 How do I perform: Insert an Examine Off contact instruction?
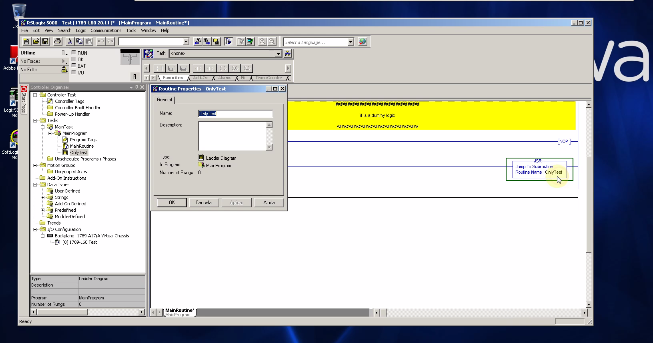(210, 68)
